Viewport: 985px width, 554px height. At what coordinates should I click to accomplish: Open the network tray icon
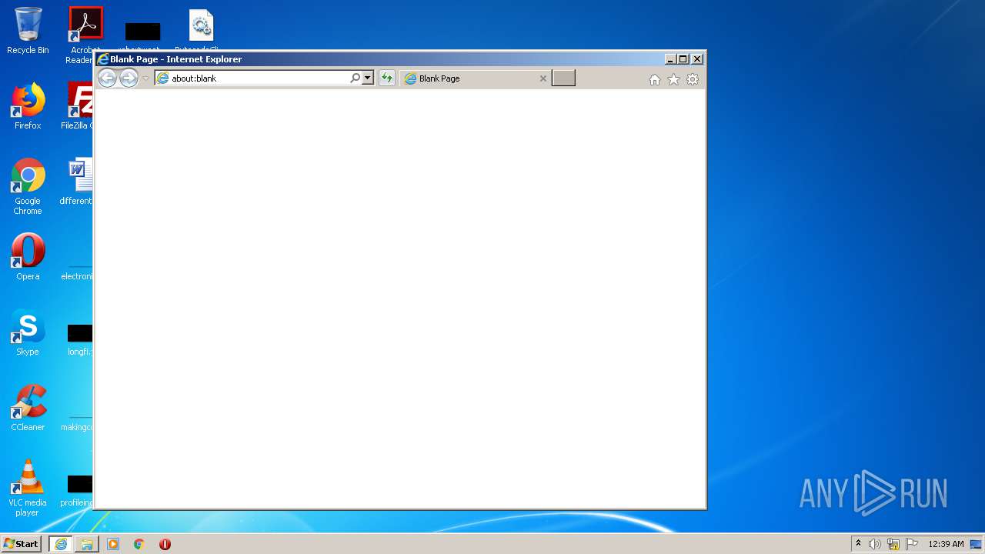[893, 544]
